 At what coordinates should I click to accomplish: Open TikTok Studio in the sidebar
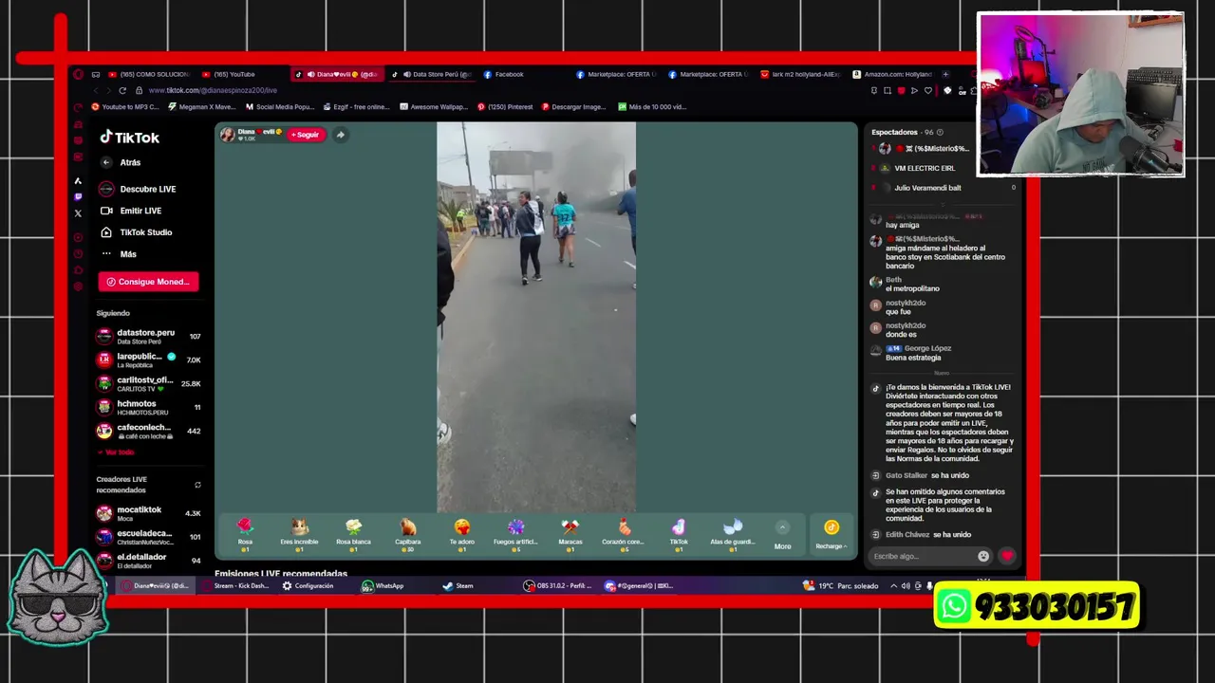[x=137, y=232]
